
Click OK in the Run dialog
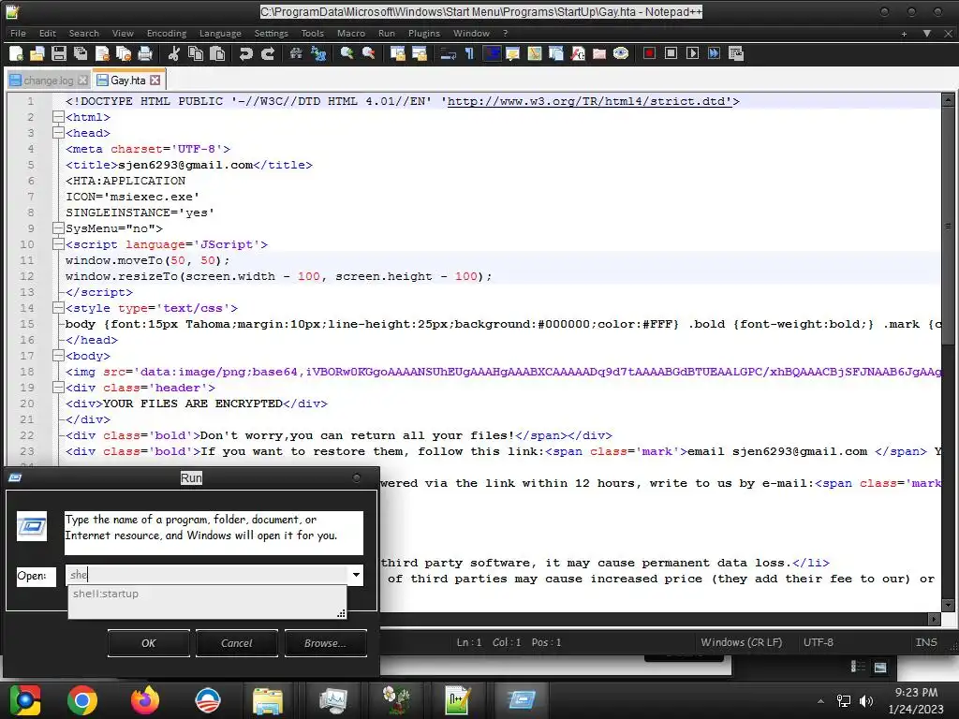149,643
